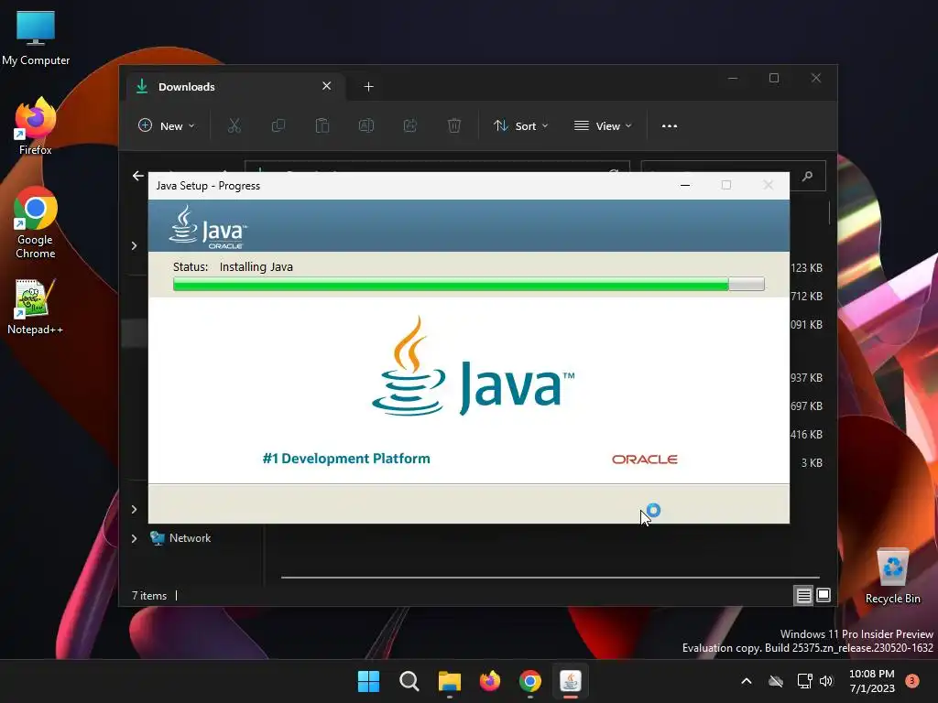Open the network tray icon
This screenshot has width=938, height=703.
click(x=804, y=681)
